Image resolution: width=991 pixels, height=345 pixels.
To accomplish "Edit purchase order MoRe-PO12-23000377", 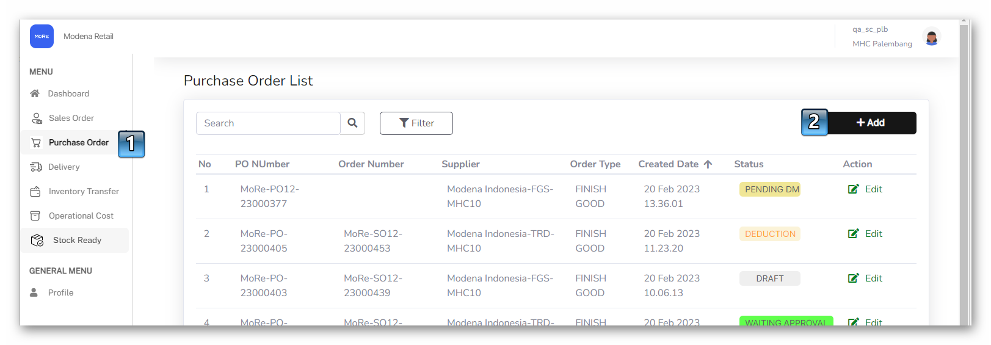I will [865, 189].
